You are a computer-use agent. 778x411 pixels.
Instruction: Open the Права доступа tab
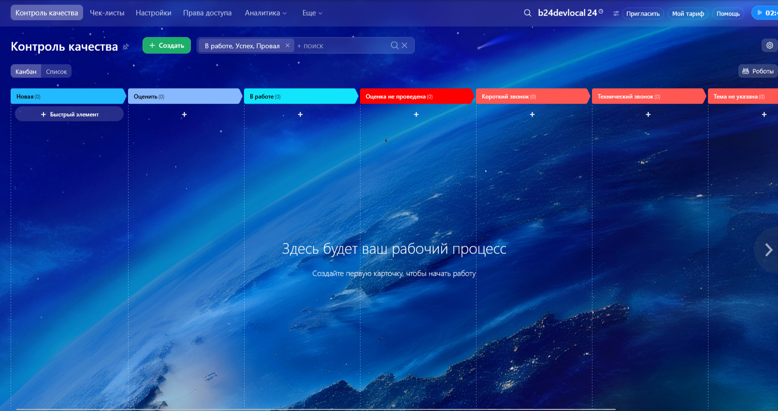click(207, 13)
